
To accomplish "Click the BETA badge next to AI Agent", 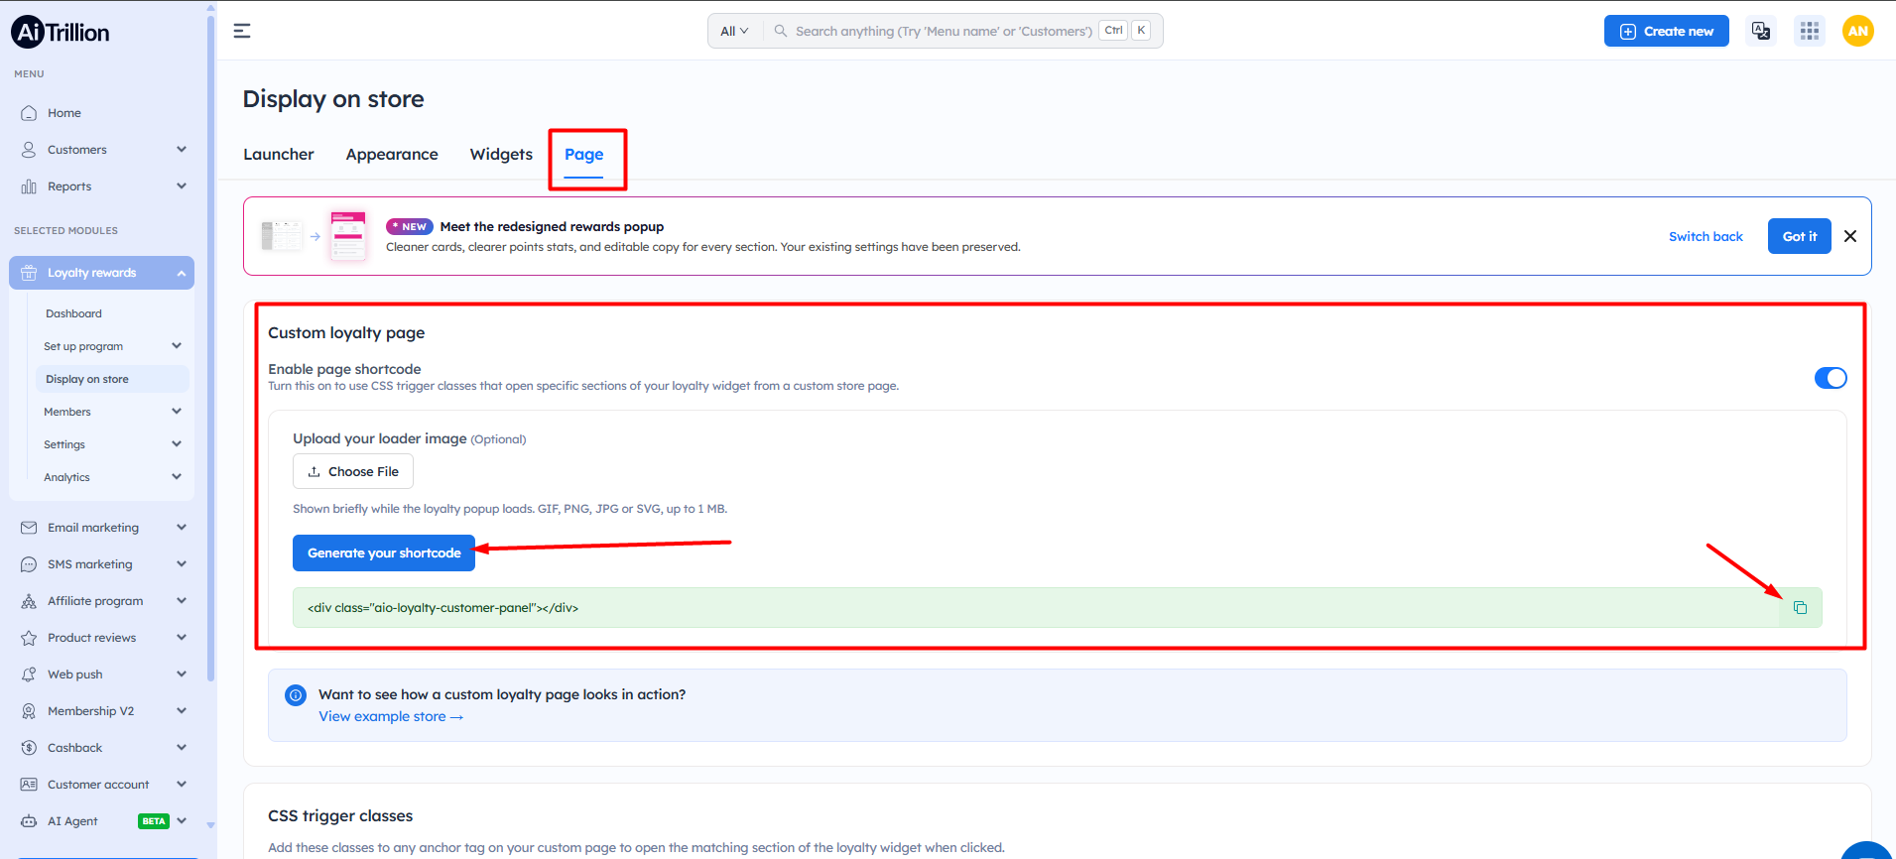I will click(154, 821).
